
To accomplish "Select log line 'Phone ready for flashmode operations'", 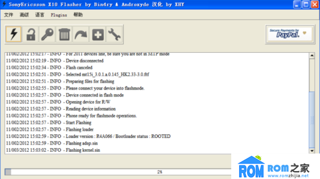I will 71,116.
